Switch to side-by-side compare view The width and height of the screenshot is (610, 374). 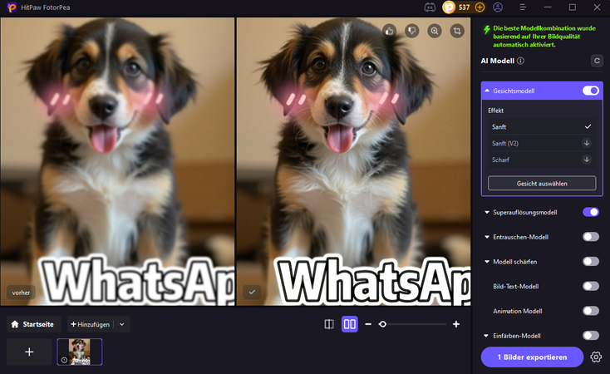pyautogui.click(x=349, y=324)
